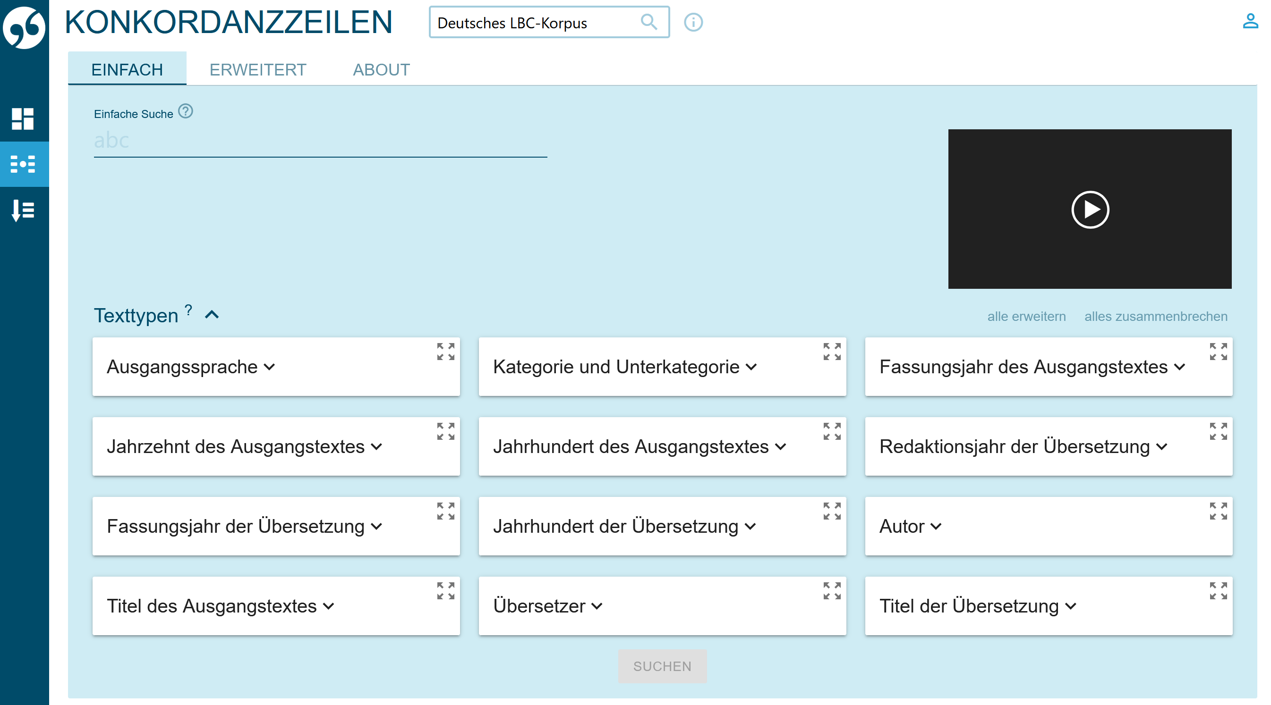Click the SUCHEN button
The height and width of the screenshot is (705, 1271).
(x=662, y=666)
